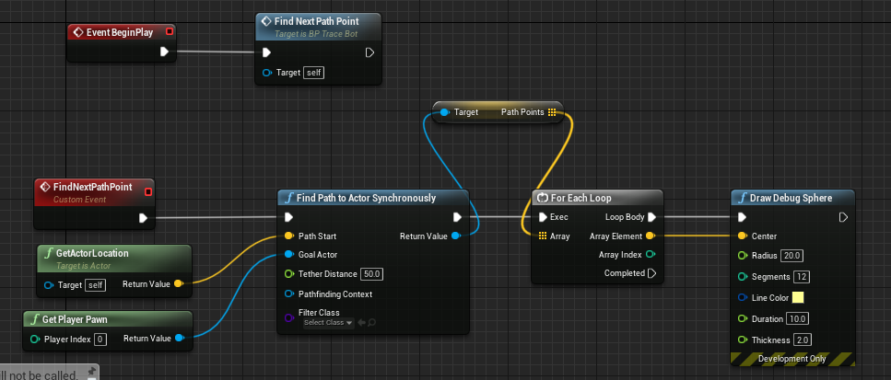The width and height of the screenshot is (891, 380).
Task: Select the Event BeginPlay node title
Action: (120, 32)
